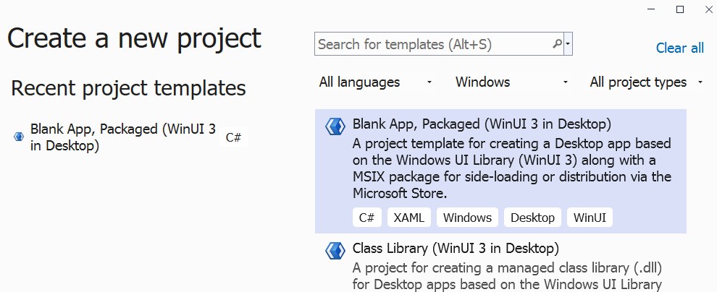Focus the Search for templates field
The height and width of the screenshot is (292, 717).
435,44
